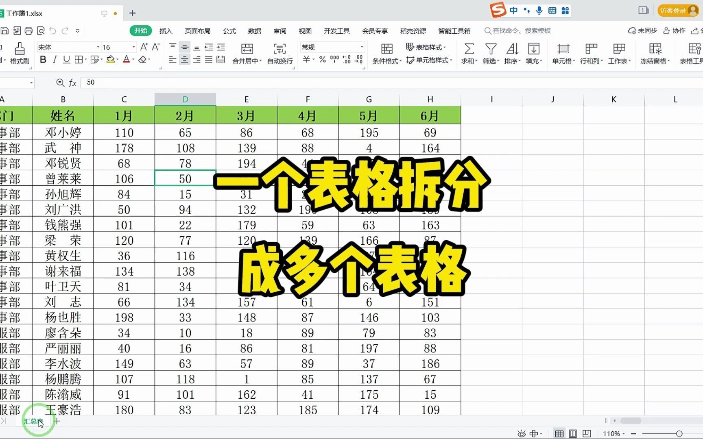
Task: Select the Format Painter (格式刷) tool
Action: pos(20,53)
